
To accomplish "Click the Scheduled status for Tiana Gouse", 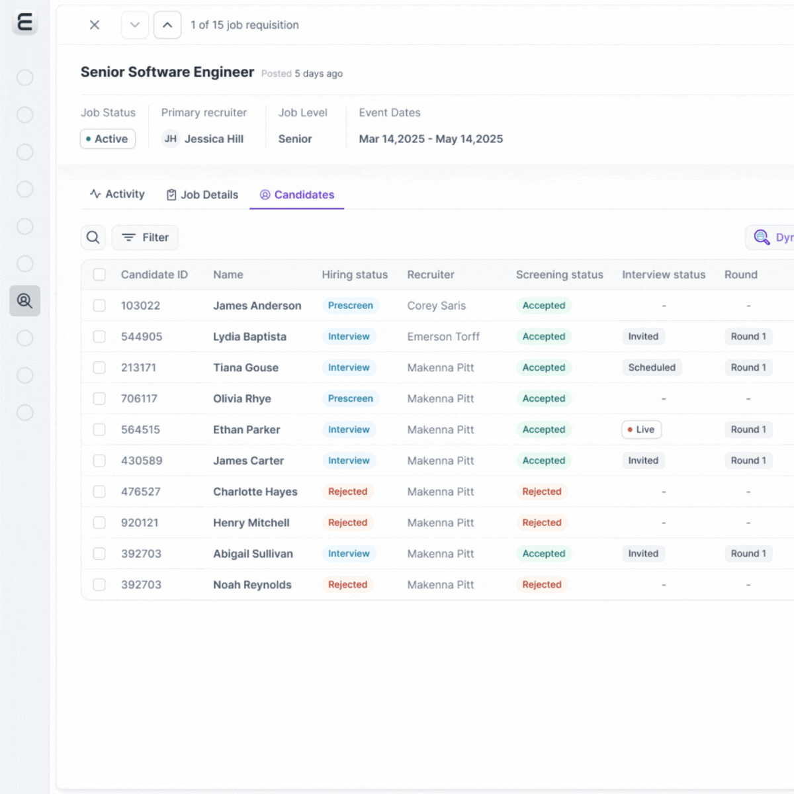I will pyautogui.click(x=652, y=368).
